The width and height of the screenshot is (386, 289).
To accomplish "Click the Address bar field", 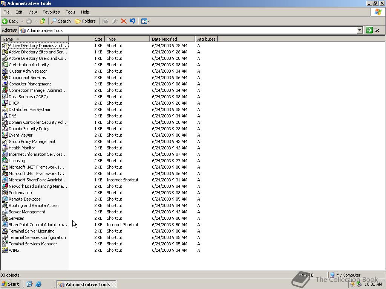I will (x=188, y=30).
